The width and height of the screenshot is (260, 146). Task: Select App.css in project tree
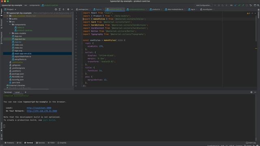coord(18,36)
